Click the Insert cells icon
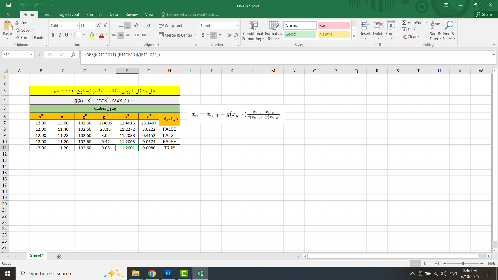498x280 pixels. coord(365,25)
